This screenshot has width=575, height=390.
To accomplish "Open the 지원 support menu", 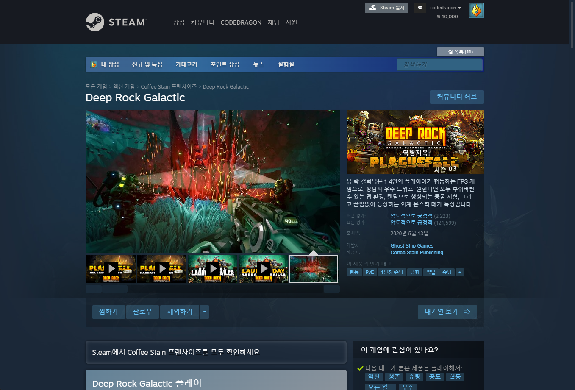I will tap(291, 22).
